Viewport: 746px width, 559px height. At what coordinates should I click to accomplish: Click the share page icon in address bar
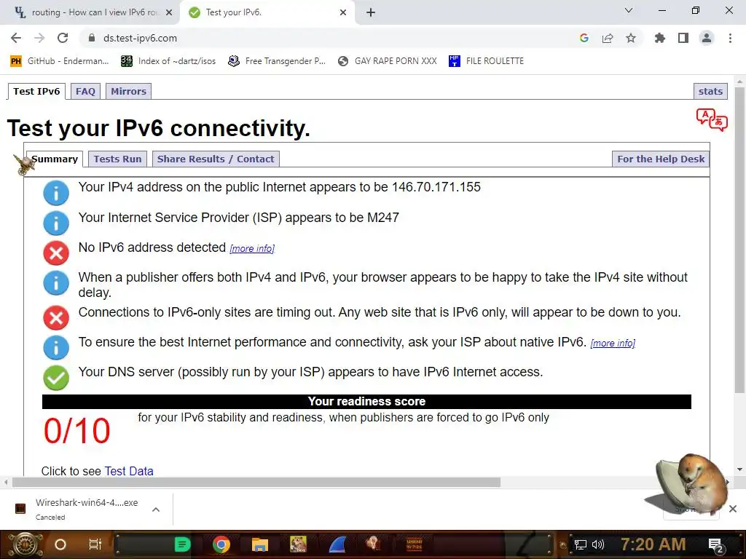pyautogui.click(x=608, y=38)
